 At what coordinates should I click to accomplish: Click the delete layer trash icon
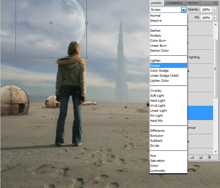point(209,157)
